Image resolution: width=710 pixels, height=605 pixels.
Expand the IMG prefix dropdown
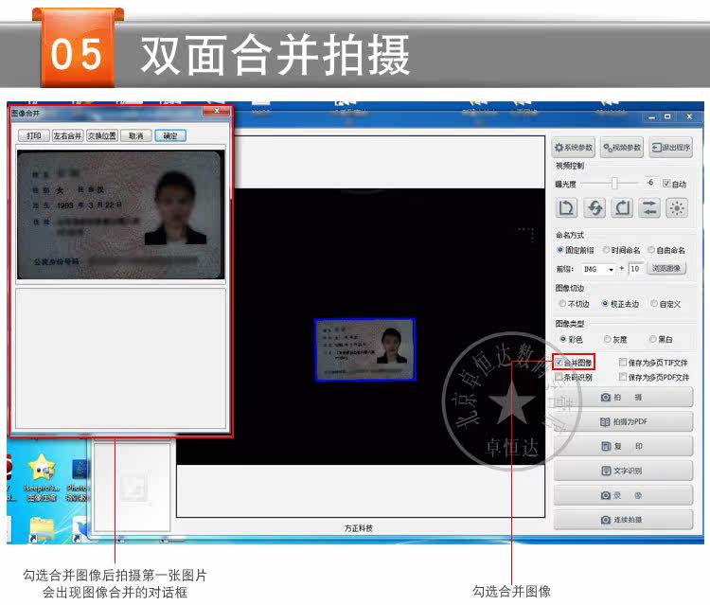point(611,269)
